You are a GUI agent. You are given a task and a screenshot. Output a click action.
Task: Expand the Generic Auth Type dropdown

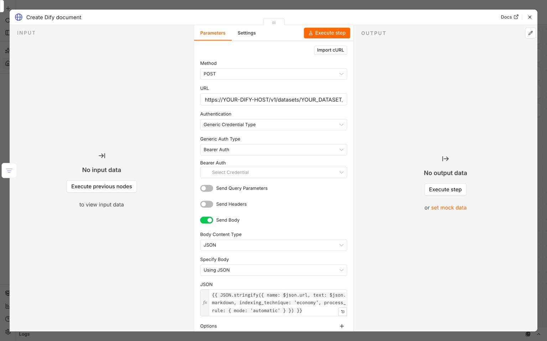click(x=273, y=150)
